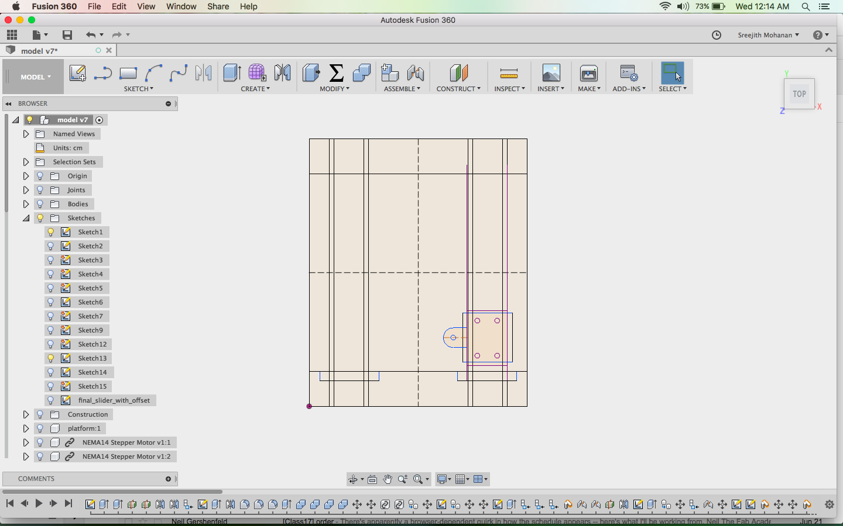Jump timeline to the end
This screenshot has width=843, height=526.
tap(68, 503)
